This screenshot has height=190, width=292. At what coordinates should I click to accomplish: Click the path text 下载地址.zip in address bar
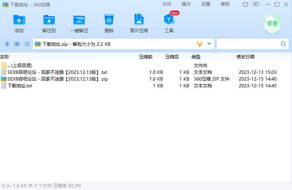(x=55, y=44)
